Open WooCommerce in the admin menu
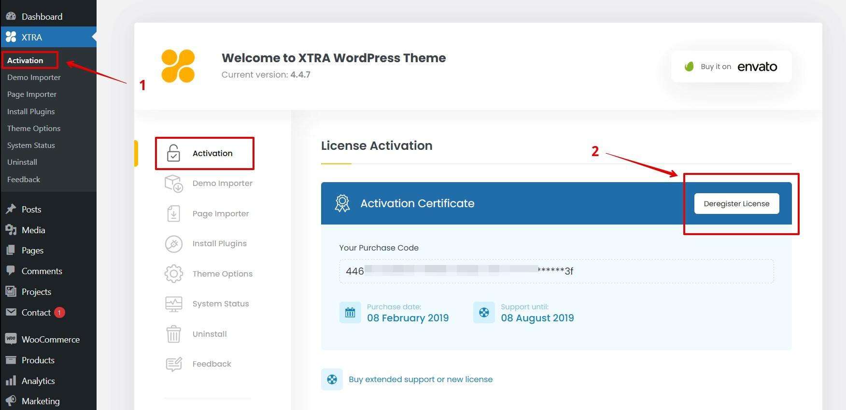846x410 pixels. pos(50,339)
